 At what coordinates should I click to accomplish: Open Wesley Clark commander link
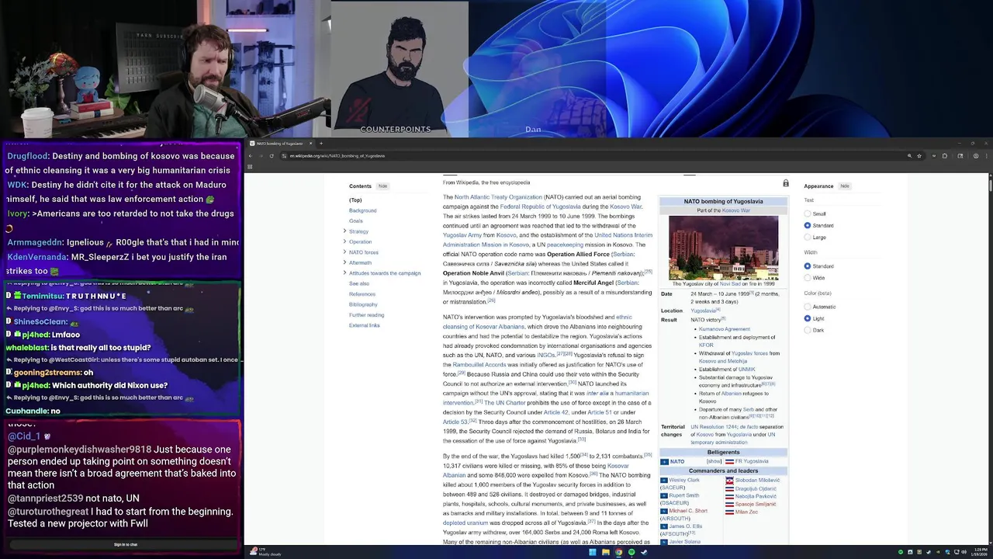click(x=684, y=480)
